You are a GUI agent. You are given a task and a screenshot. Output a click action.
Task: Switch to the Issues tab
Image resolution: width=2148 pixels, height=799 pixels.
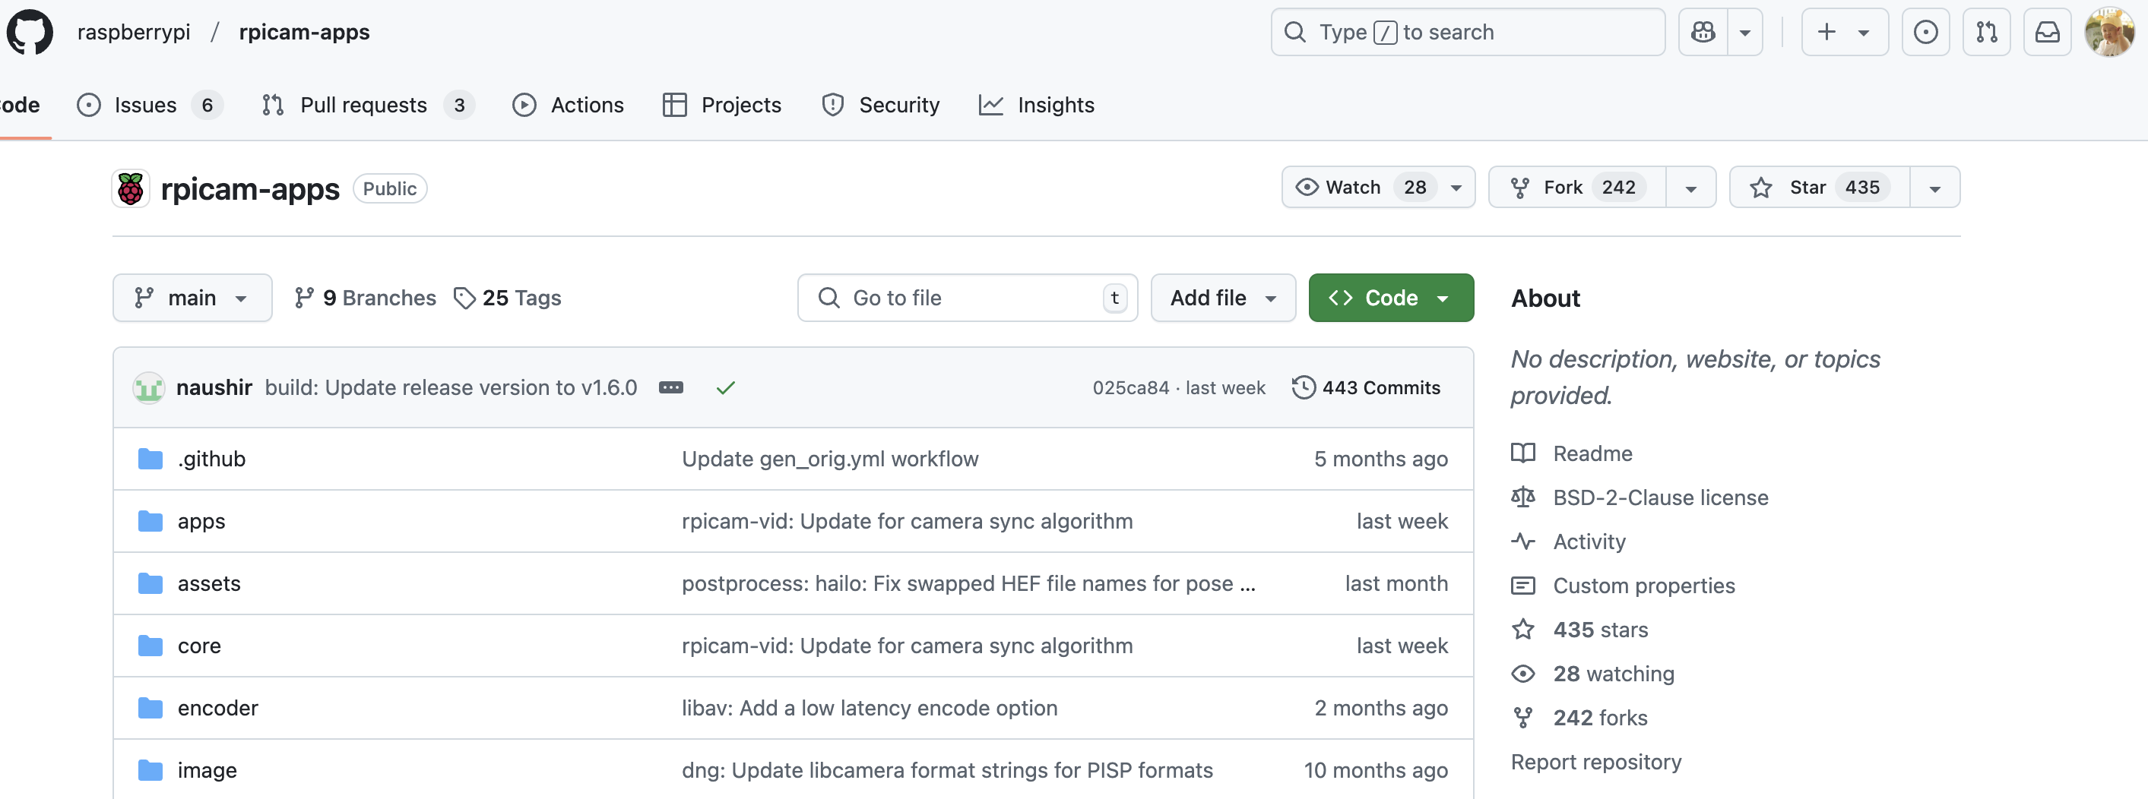coord(149,105)
